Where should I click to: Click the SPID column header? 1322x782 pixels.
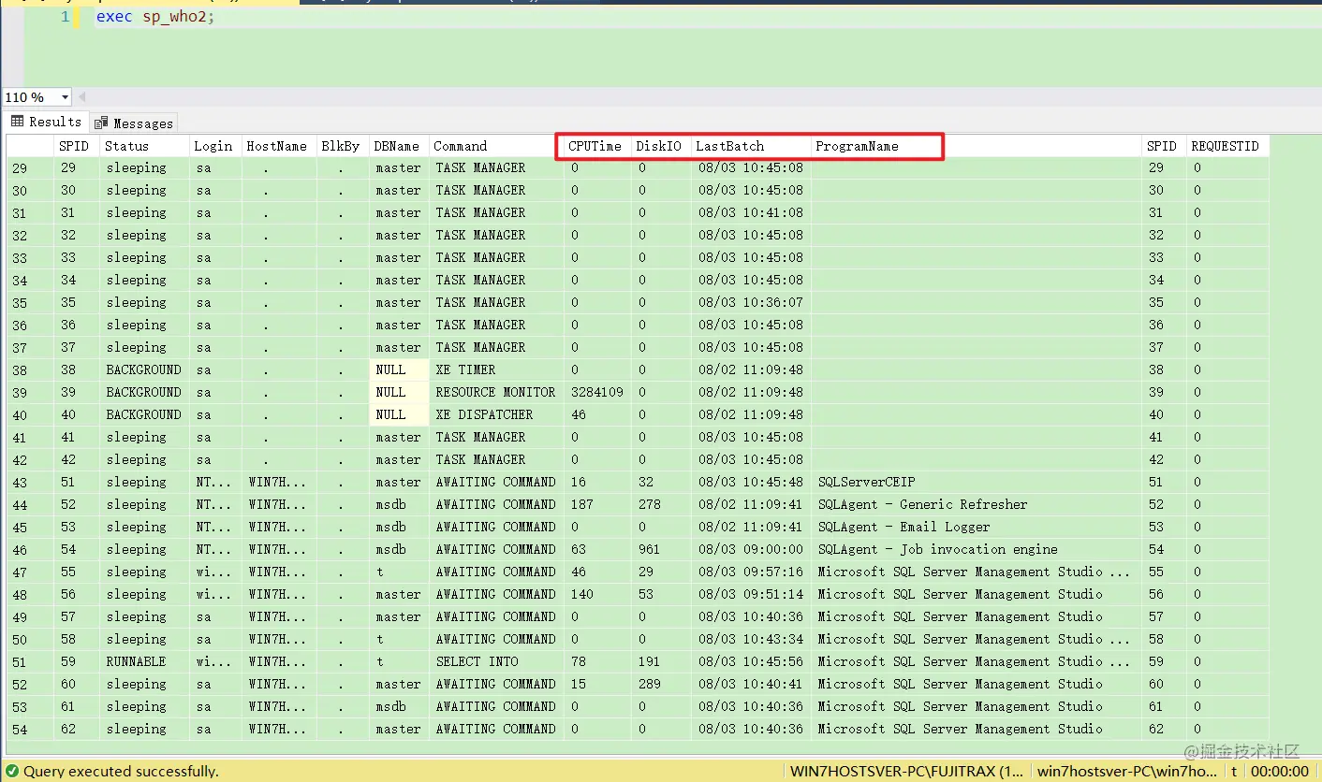click(75, 146)
